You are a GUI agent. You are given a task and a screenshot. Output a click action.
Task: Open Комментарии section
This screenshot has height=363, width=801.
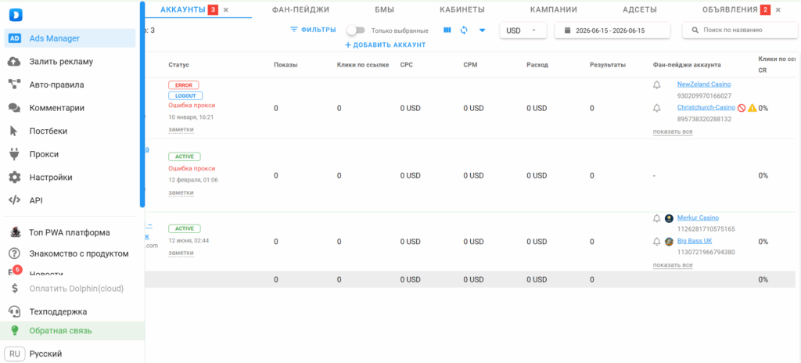tap(56, 108)
